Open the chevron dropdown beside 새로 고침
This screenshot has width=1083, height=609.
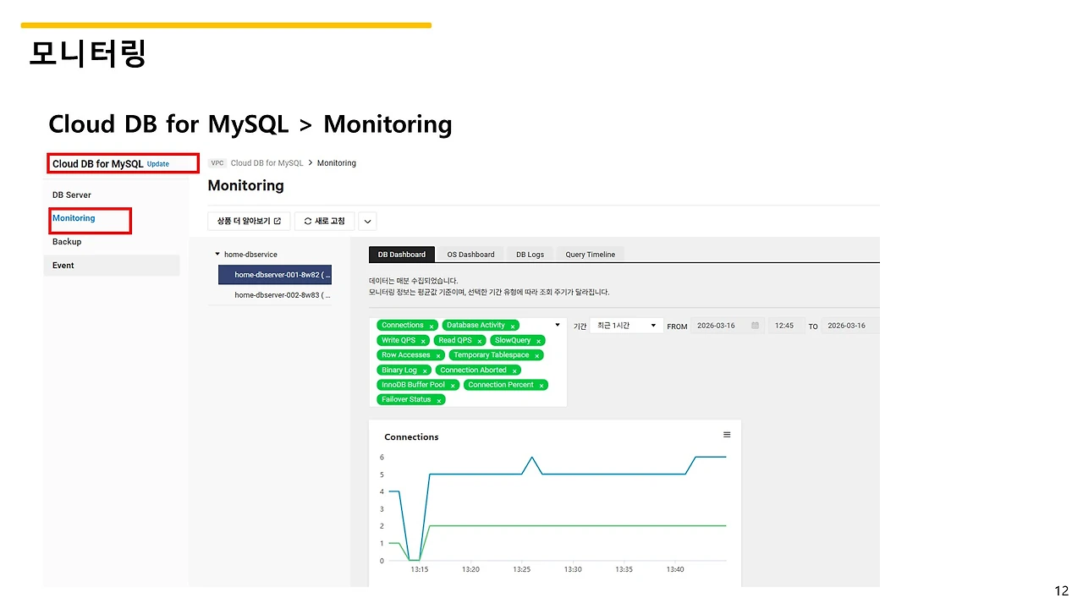tap(367, 221)
